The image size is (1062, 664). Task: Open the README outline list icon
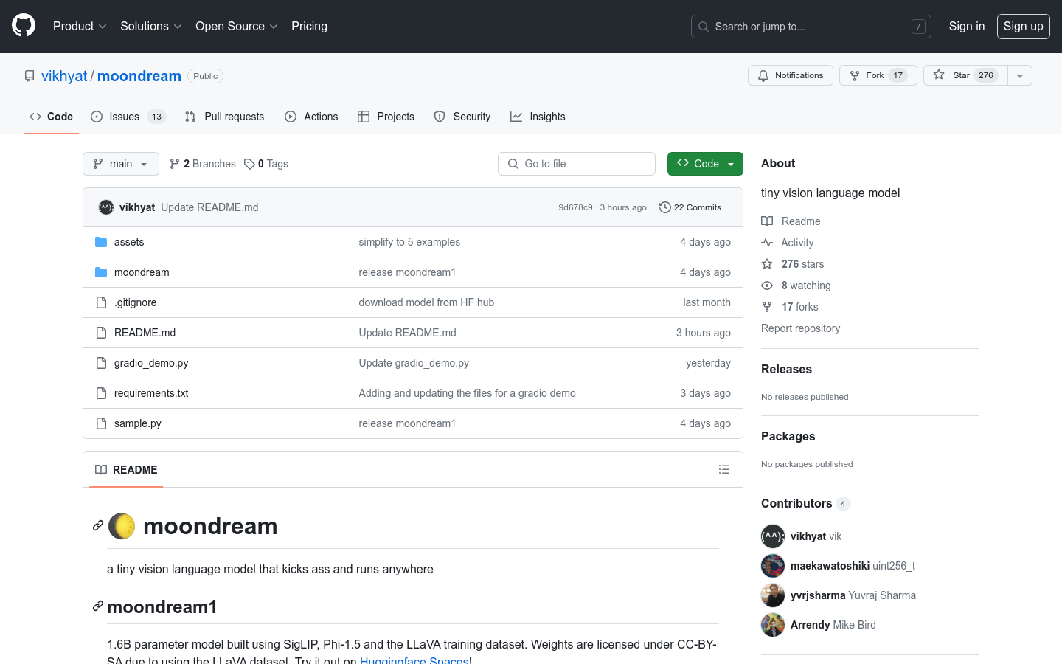tap(724, 470)
